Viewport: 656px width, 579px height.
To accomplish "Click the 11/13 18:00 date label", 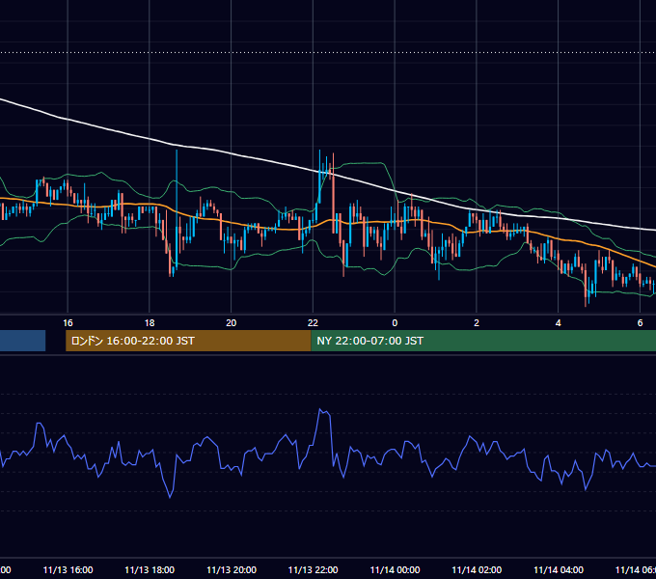I will [x=150, y=569].
